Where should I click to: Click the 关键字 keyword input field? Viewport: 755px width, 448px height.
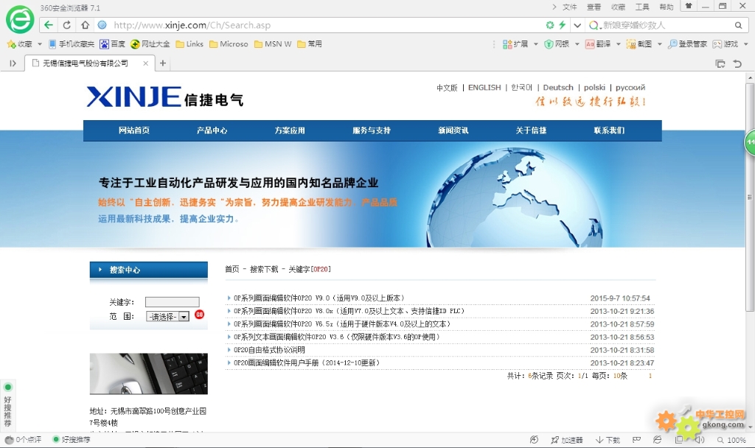click(173, 301)
